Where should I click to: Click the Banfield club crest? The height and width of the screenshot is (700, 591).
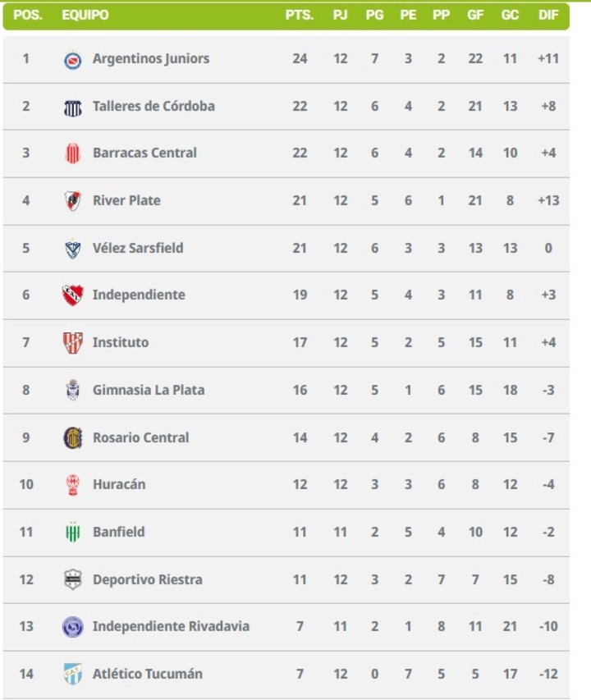pos(73,533)
